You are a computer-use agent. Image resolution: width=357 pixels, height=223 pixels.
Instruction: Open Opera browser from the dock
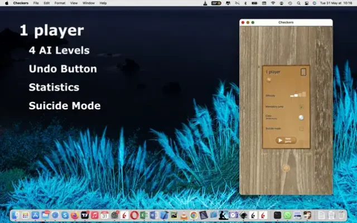coord(134,215)
